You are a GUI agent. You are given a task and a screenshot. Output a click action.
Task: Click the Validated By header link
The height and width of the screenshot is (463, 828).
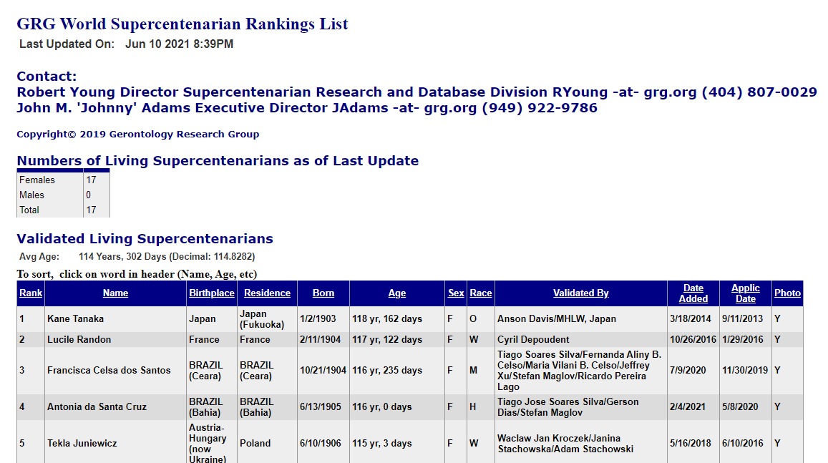[580, 293]
